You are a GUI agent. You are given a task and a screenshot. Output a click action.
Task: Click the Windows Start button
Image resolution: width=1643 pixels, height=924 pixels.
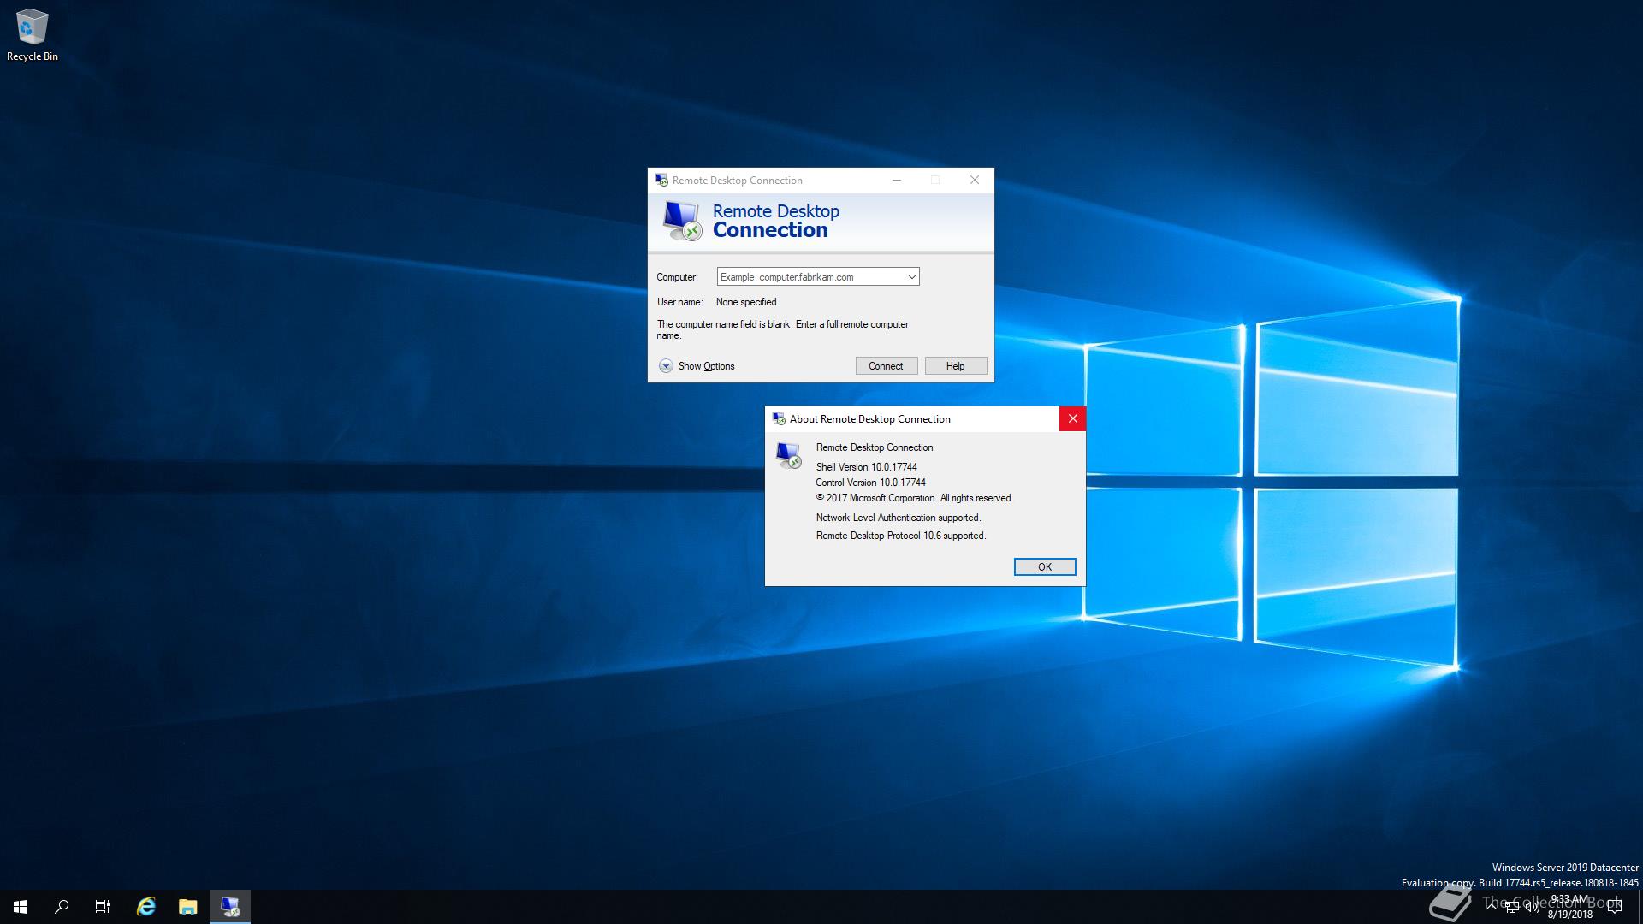coord(21,907)
